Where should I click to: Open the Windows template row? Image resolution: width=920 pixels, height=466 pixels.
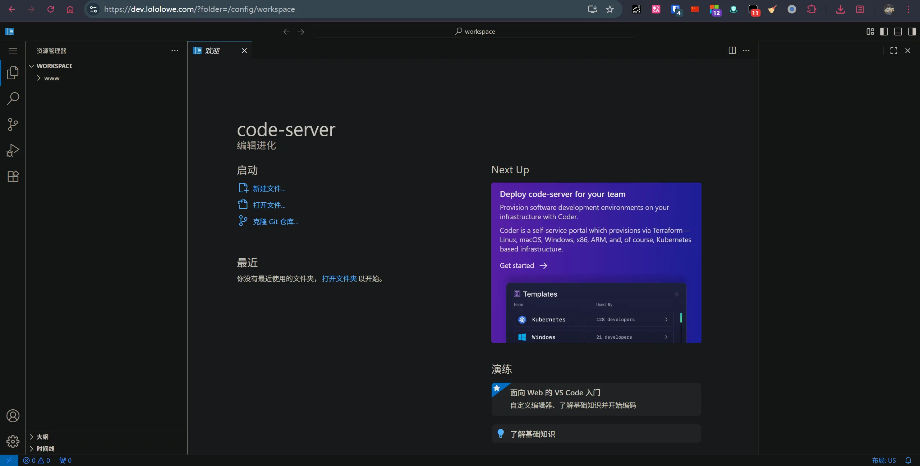[593, 337]
